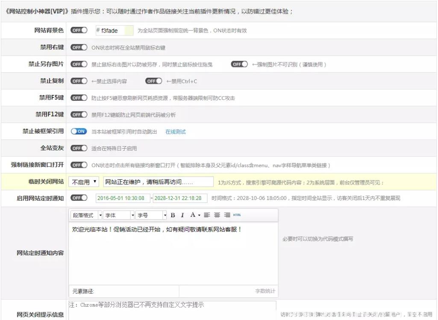Image resolution: width=438 pixels, height=320 pixels.
Task: Switch the editor to HTML code mode
Action: pyautogui.click(x=236, y=215)
